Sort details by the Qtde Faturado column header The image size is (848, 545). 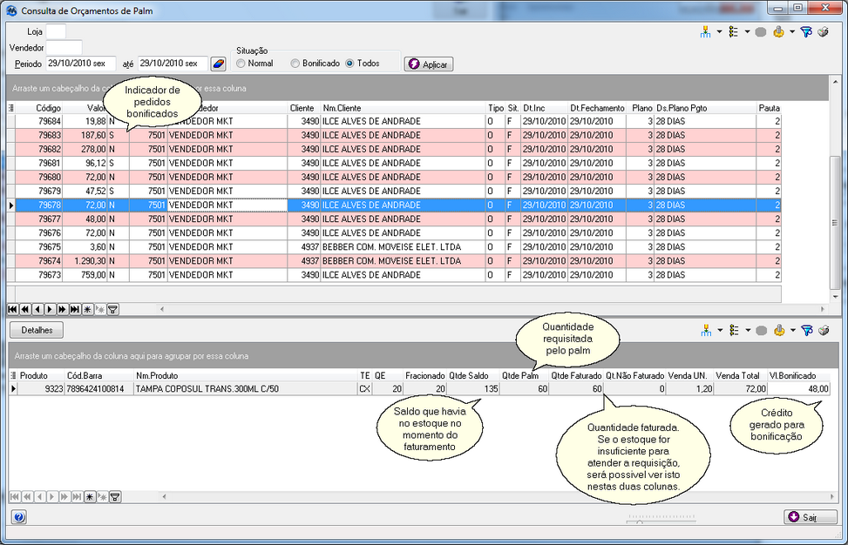point(576,375)
